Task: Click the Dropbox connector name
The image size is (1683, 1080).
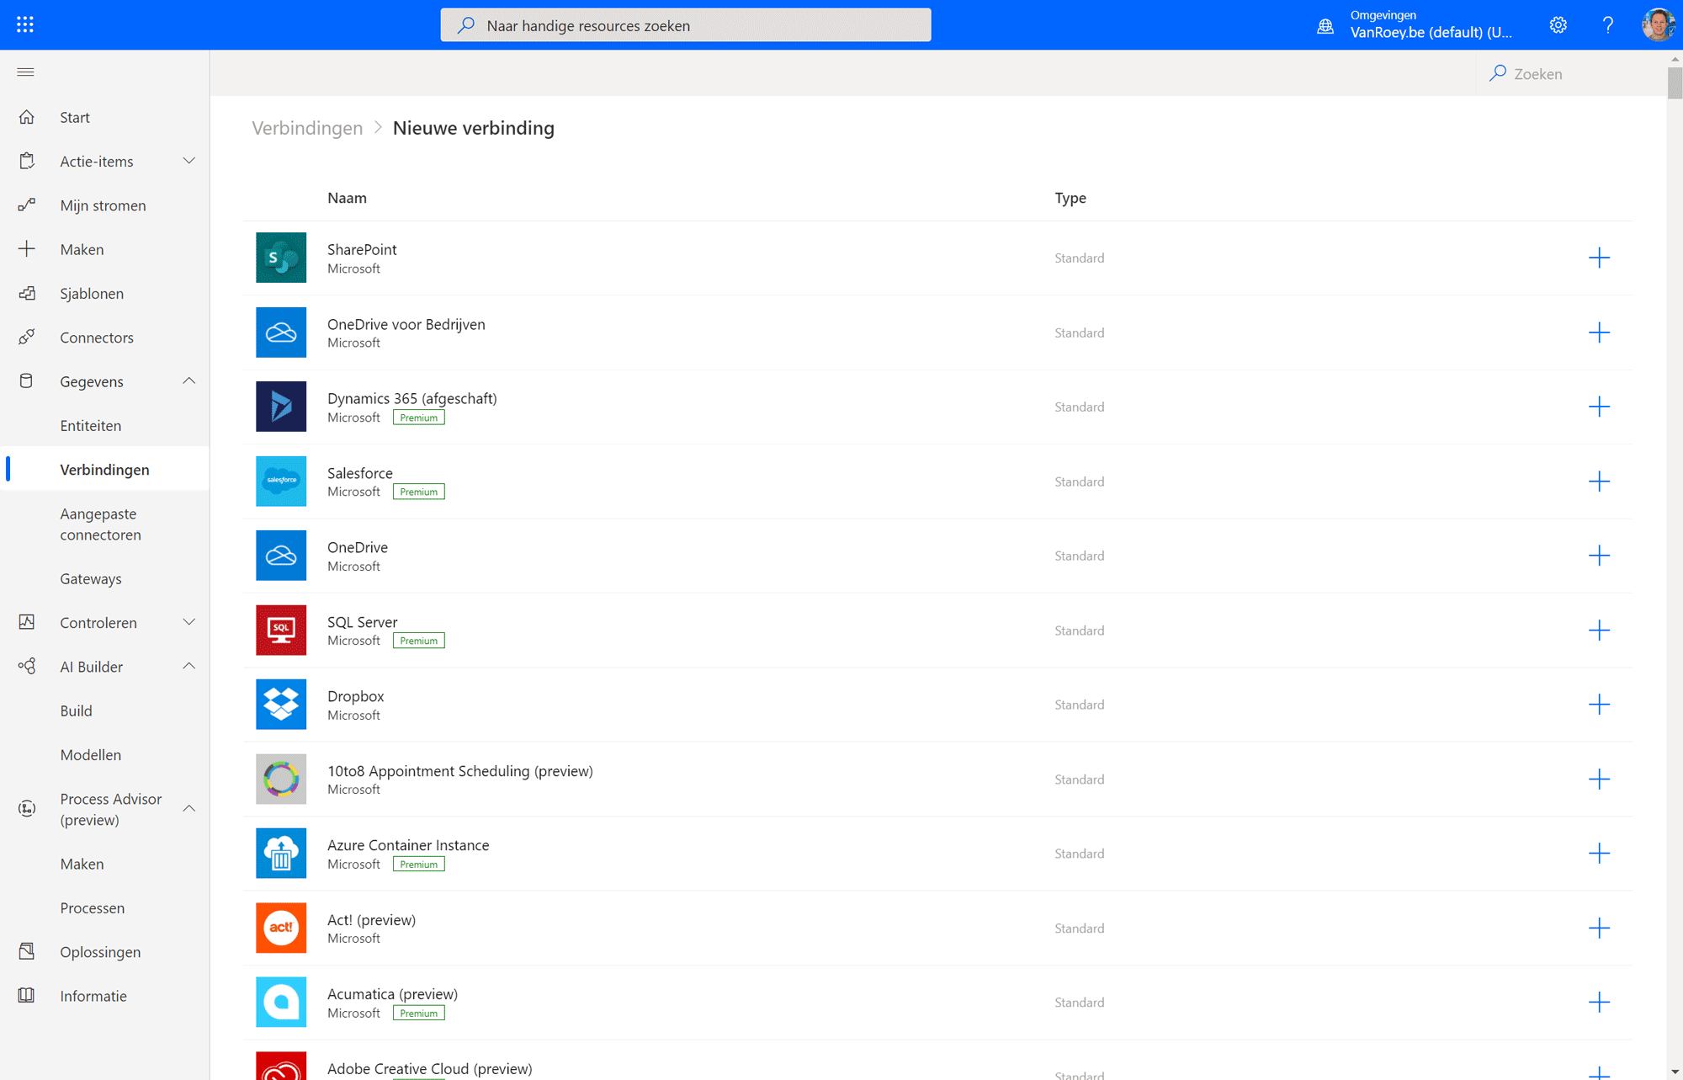Action: 355,696
